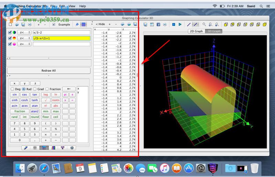Open the Edit menu
Screen dimensions: 275x177
click(62, 6)
